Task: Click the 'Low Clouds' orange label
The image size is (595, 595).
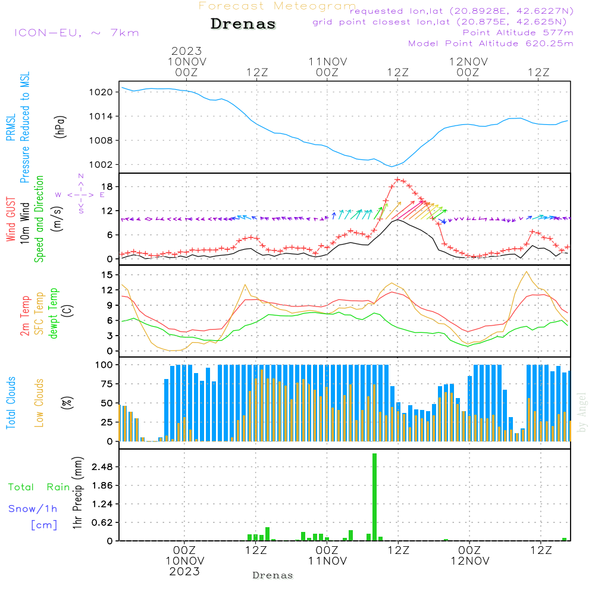Action: (39, 403)
